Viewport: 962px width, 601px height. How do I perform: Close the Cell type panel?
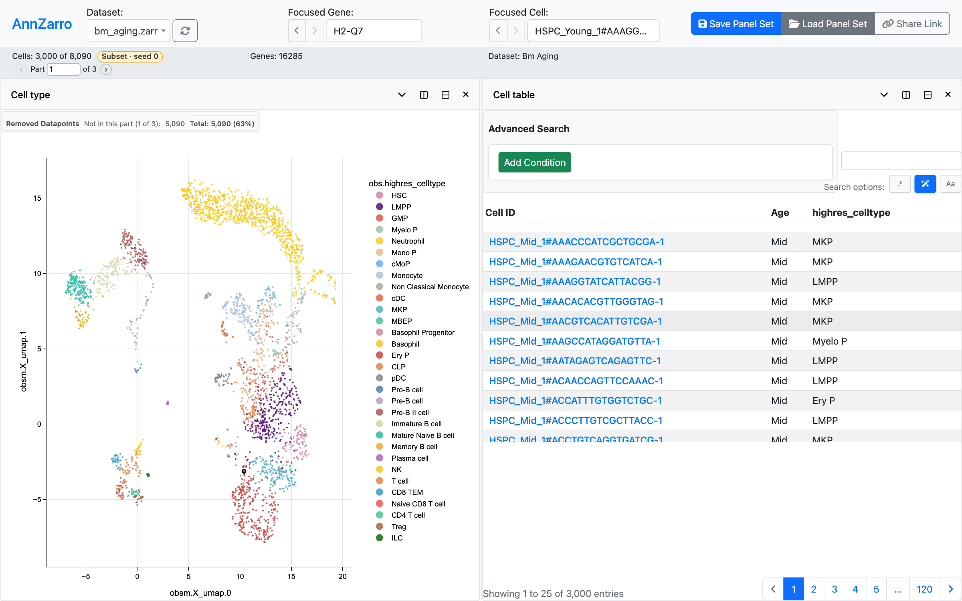(x=466, y=95)
